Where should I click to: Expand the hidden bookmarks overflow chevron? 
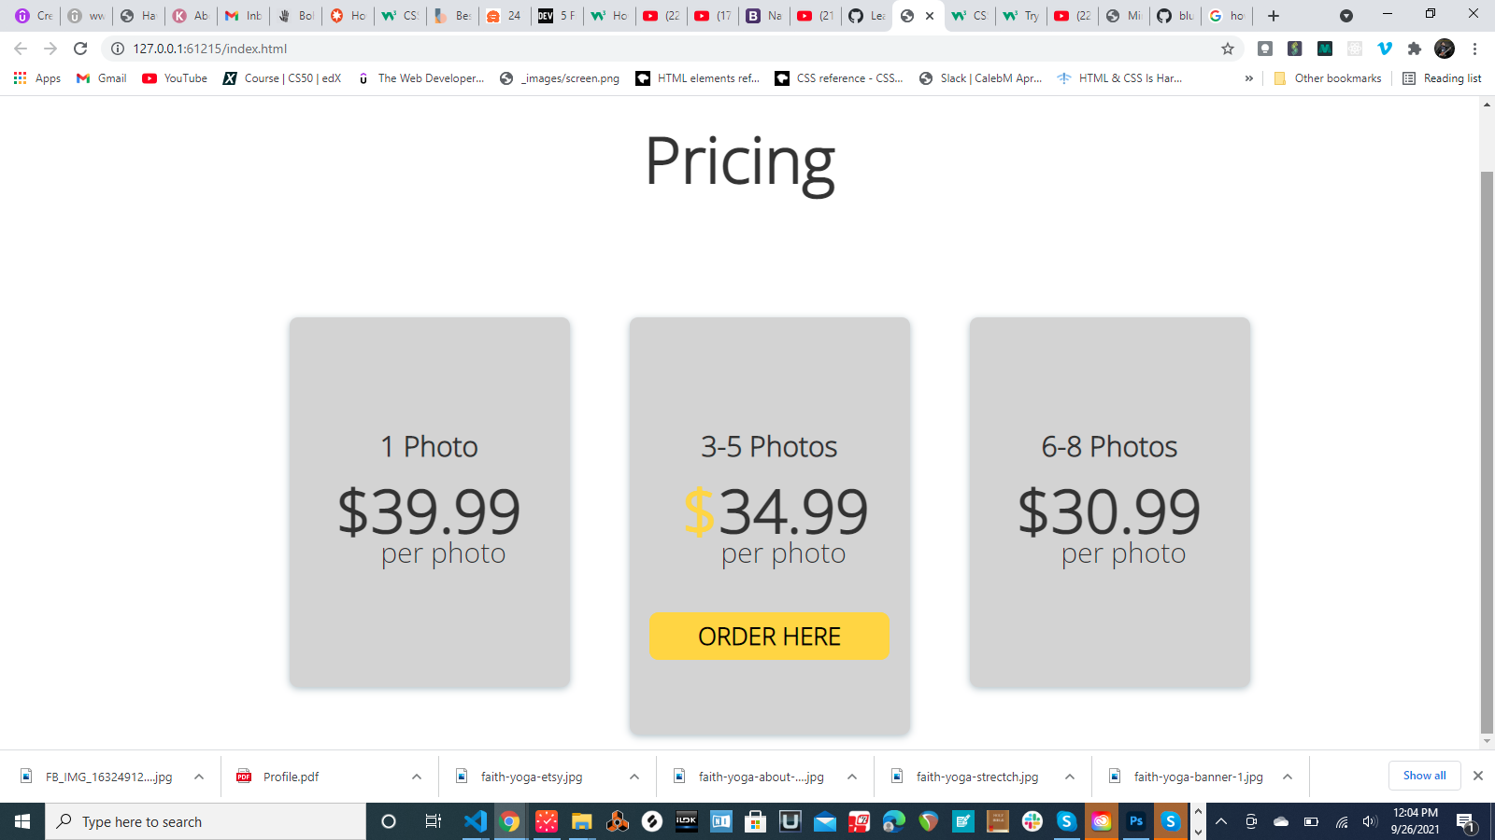click(1249, 78)
